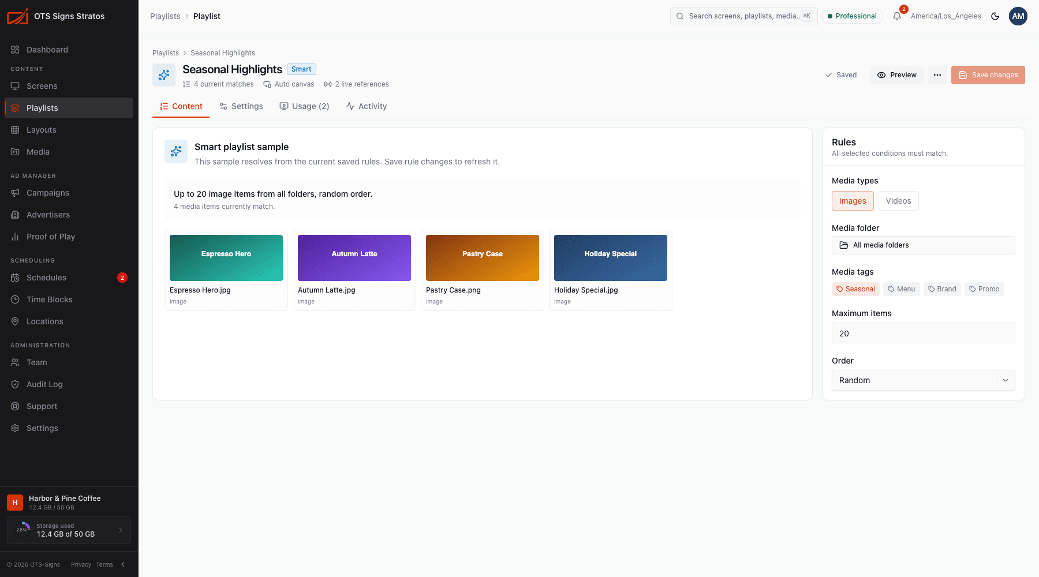Open the more options ellipsis button
The width and height of the screenshot is (1039, 577).
coord(937,75)
